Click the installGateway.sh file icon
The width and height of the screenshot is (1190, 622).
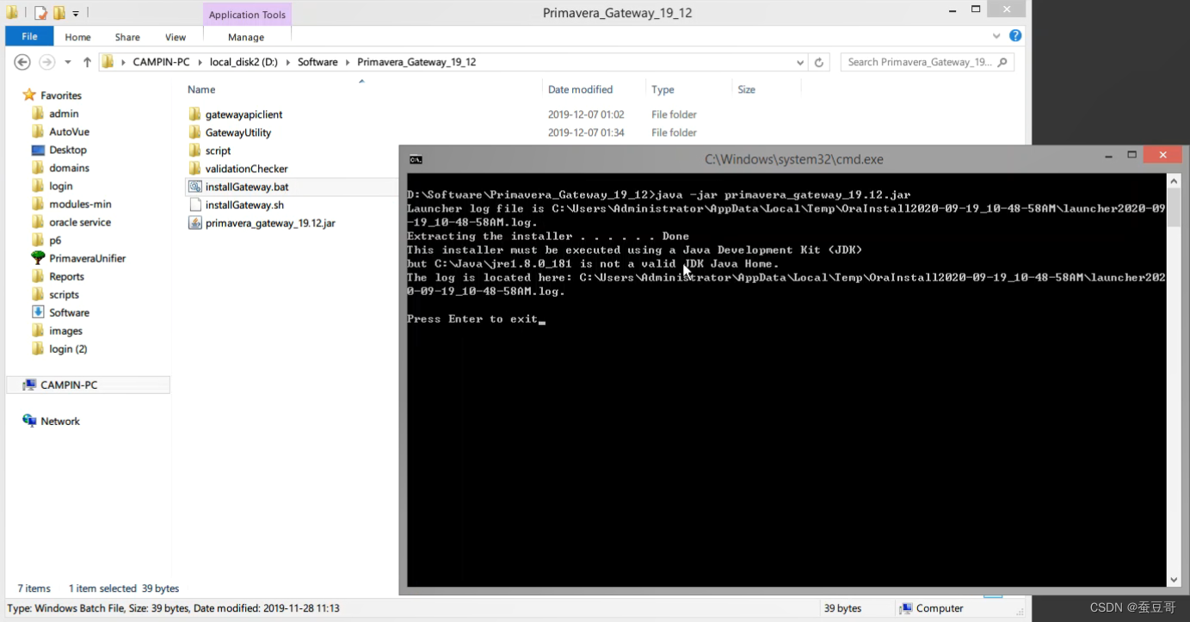[194, 205]
